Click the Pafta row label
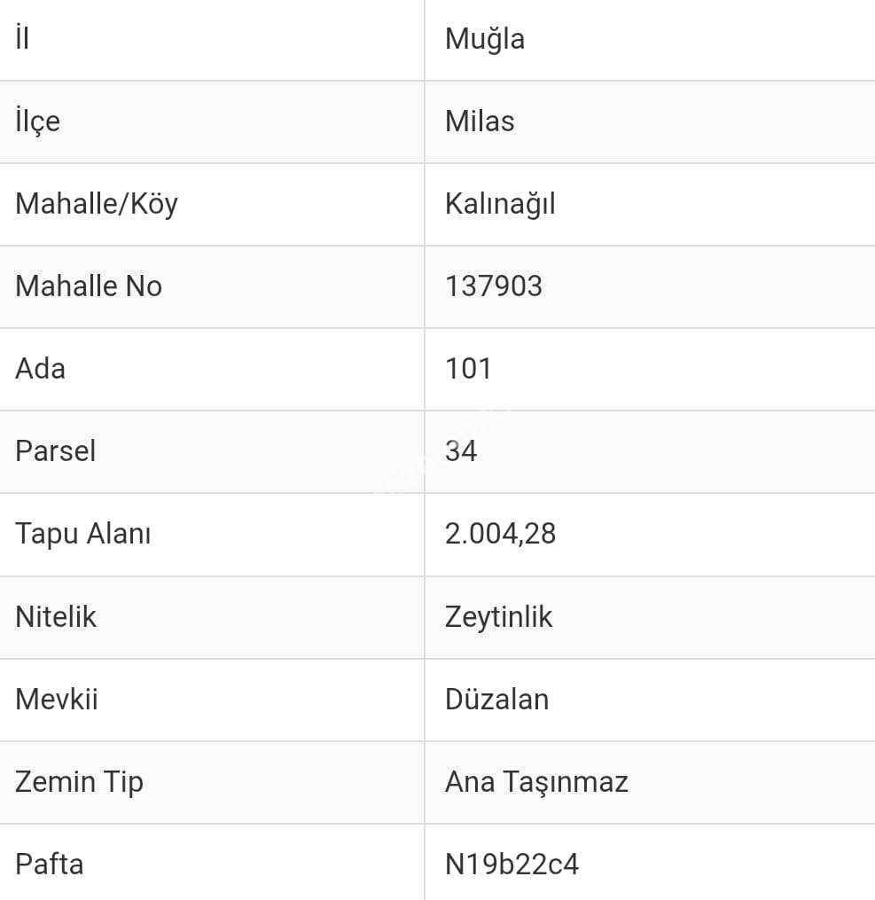875x900 pixels. [49, 864]
